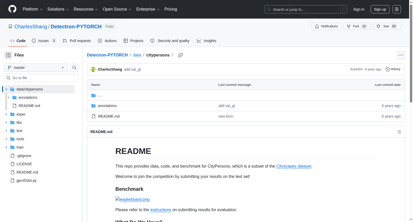
Task: Click the LICENSE file icon
Action: pyautogui.click(x=12, y=164)
